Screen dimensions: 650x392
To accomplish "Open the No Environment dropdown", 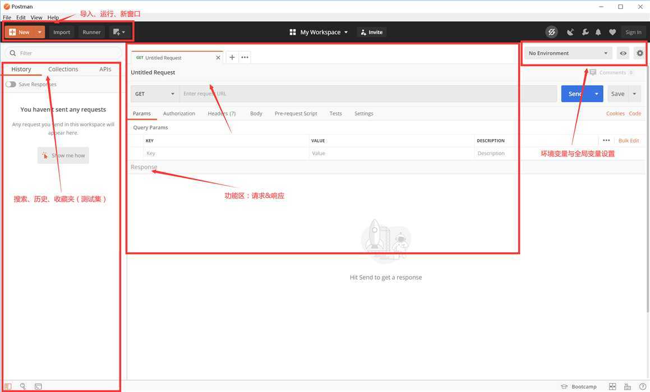I will click(568, 53).
